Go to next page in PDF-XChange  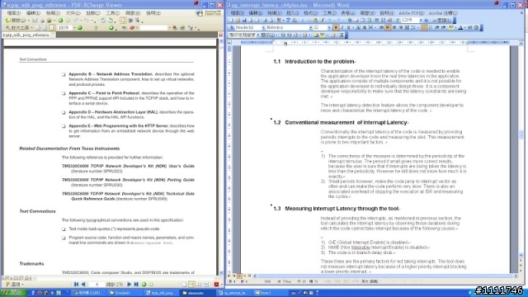tap(129, 285)
